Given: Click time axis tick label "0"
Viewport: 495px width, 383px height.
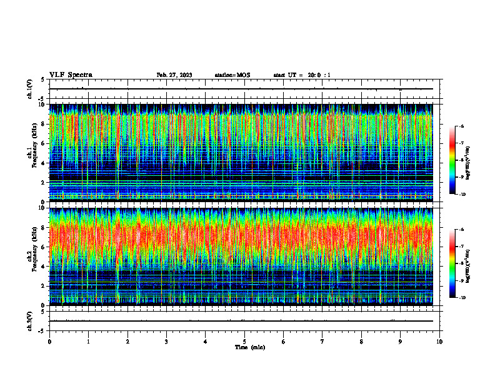Looking at the screenshot, I should (49, 342).
